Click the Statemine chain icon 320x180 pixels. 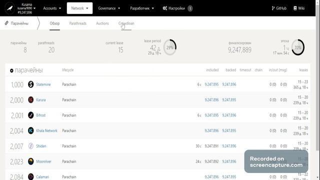click(x=31, y=84)
